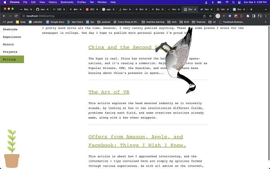Viewport: 270px width, 169px height.
Task: Switch to the GitHub tab
Action: [x=41, y=9]
